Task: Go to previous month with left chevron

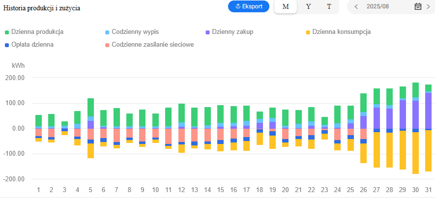Action: point(356,7)
